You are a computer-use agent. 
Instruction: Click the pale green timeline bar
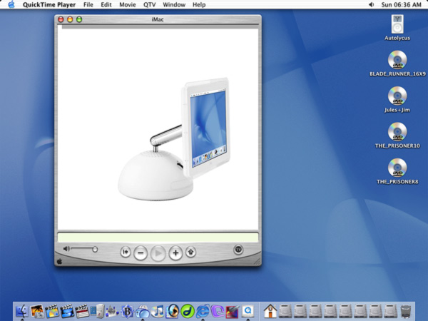coord(158,238)
